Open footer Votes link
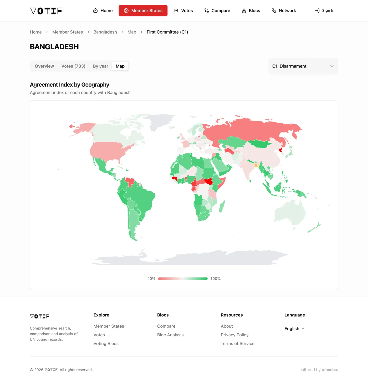This screenshot has width=368, height=377. [99, 335]
